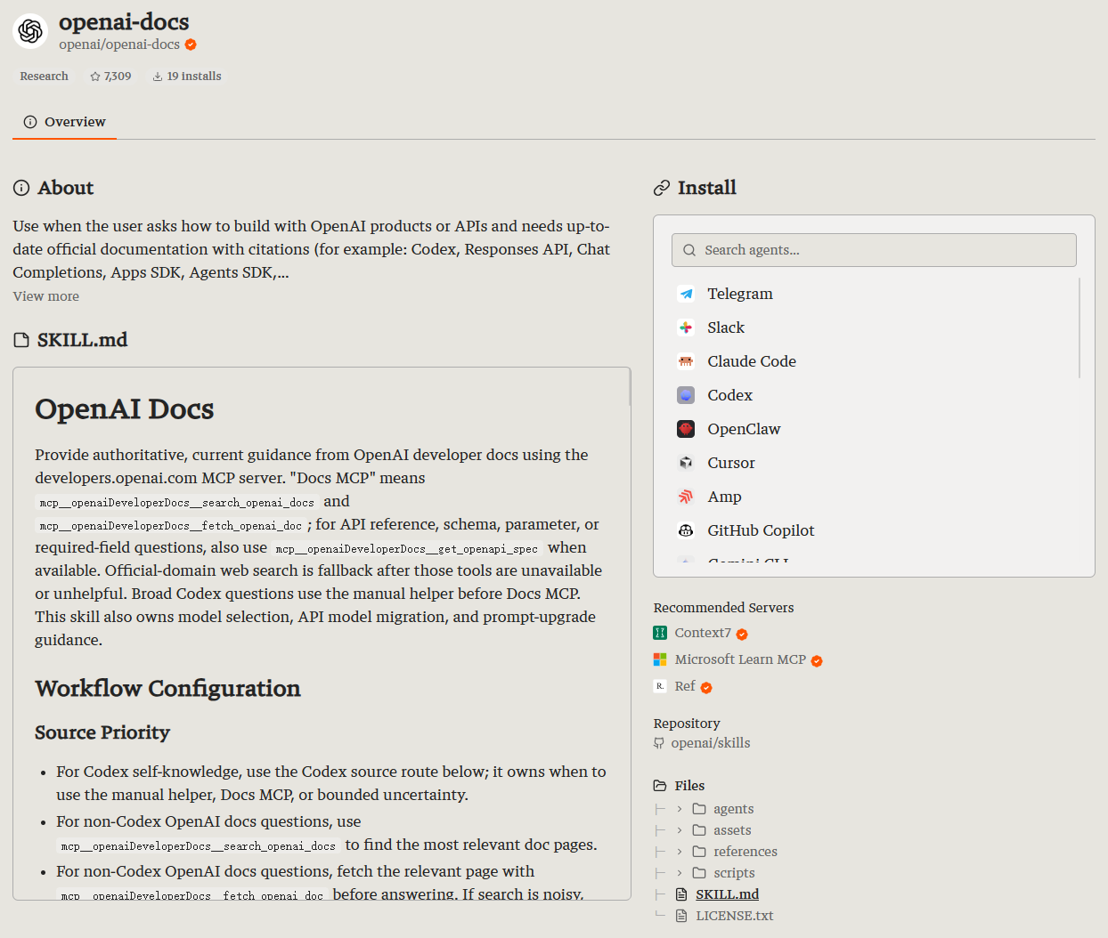Switch to the Overview tab
This screenshot has width=1108, height=938.
pos(64,122)
